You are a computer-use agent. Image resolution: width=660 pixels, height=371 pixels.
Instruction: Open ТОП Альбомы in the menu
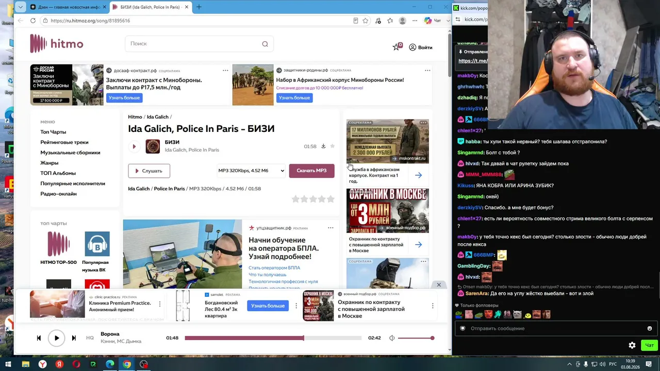(x=58, y=173)
